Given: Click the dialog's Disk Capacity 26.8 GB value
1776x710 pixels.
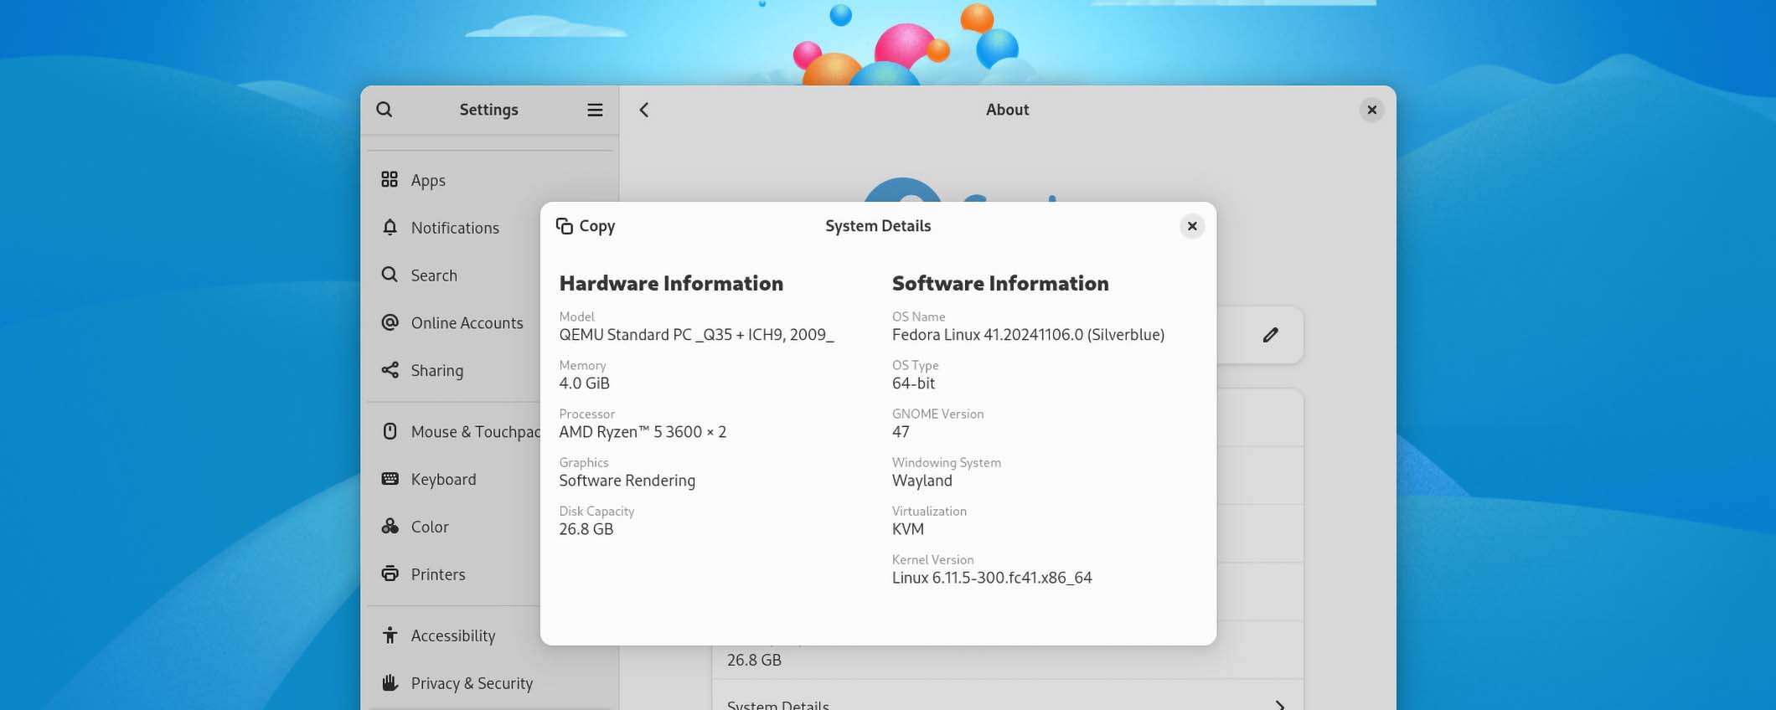Looking at the screenshot, I should tap(586, 529).
